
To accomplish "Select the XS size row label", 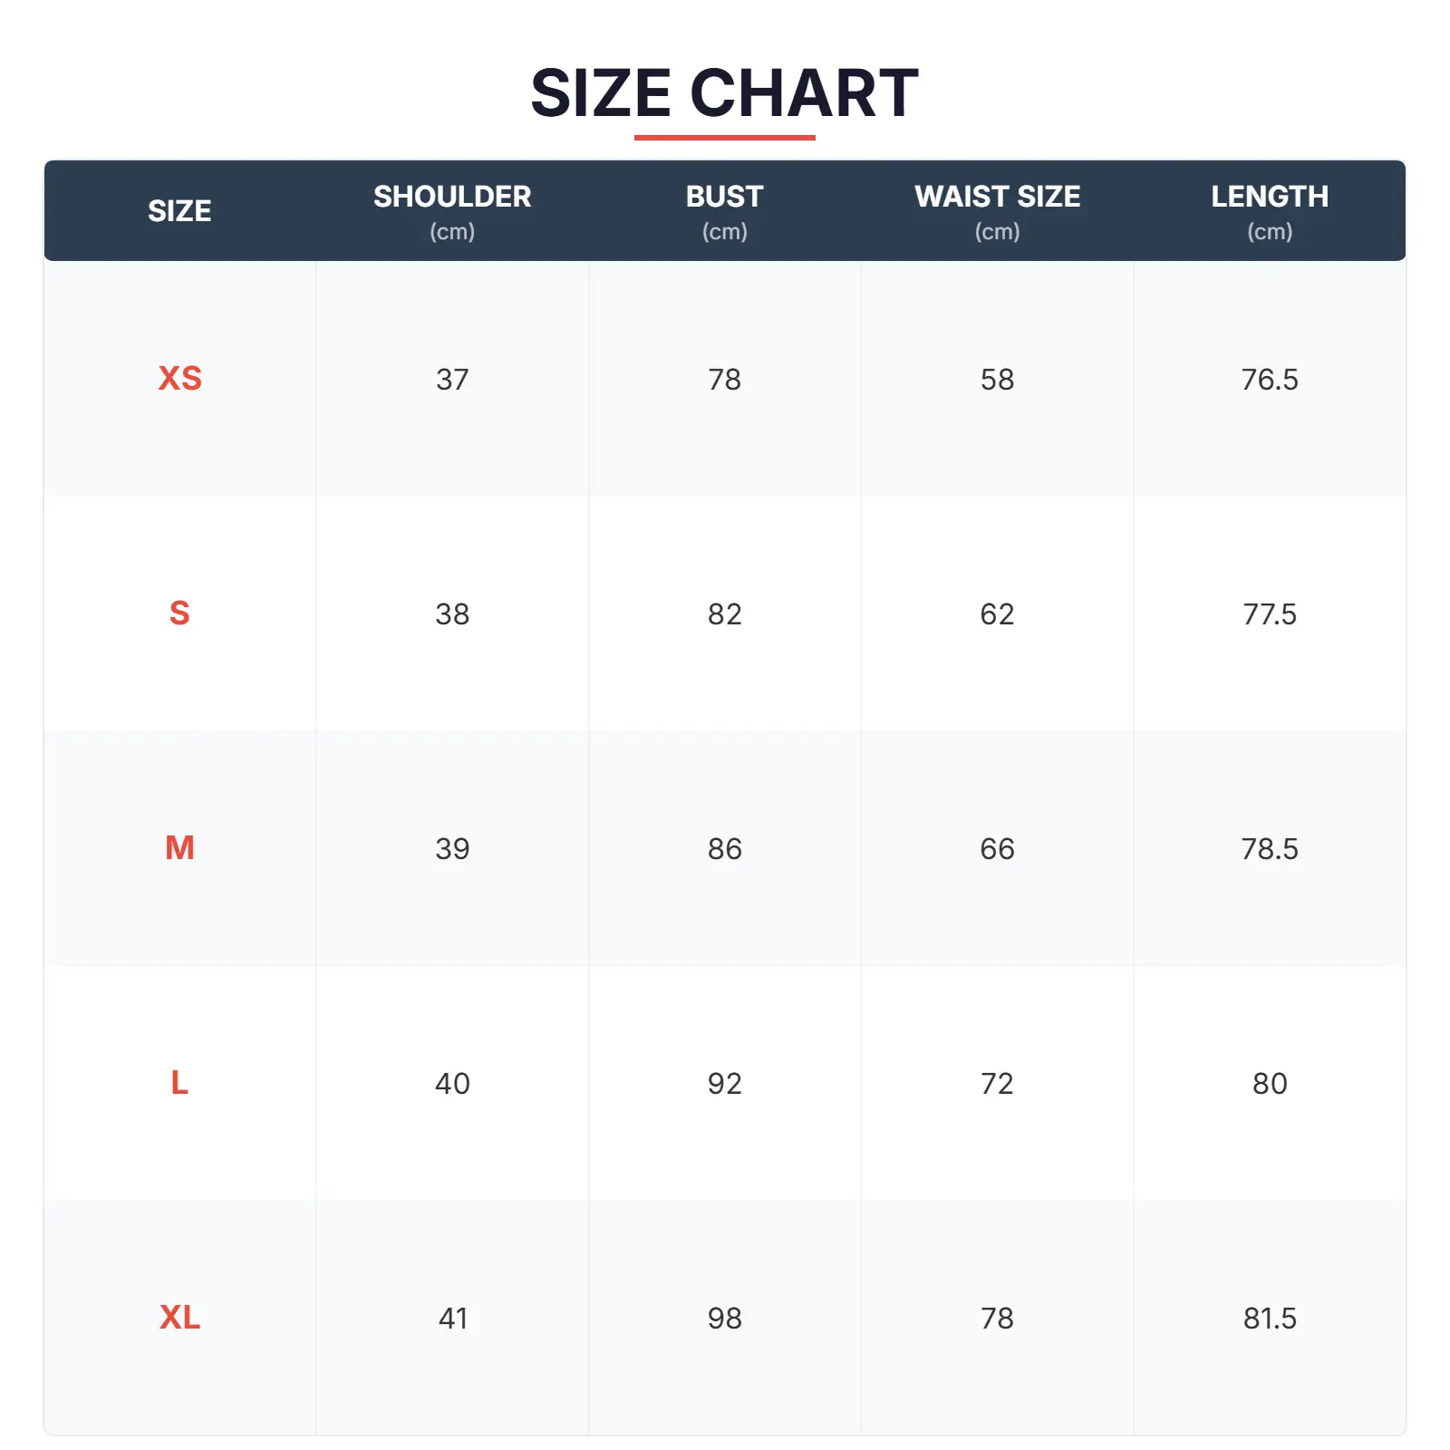I will pos(179,379).
